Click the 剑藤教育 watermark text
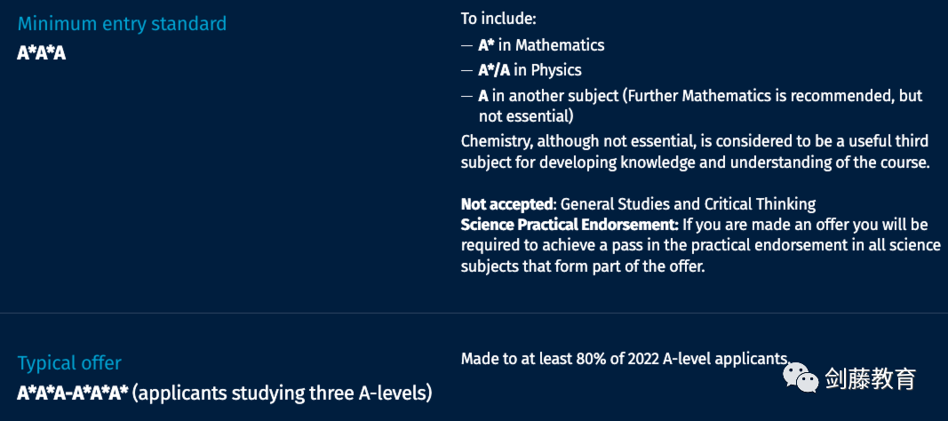The width and height of the screenshot is (948, 421). [870, 379]
